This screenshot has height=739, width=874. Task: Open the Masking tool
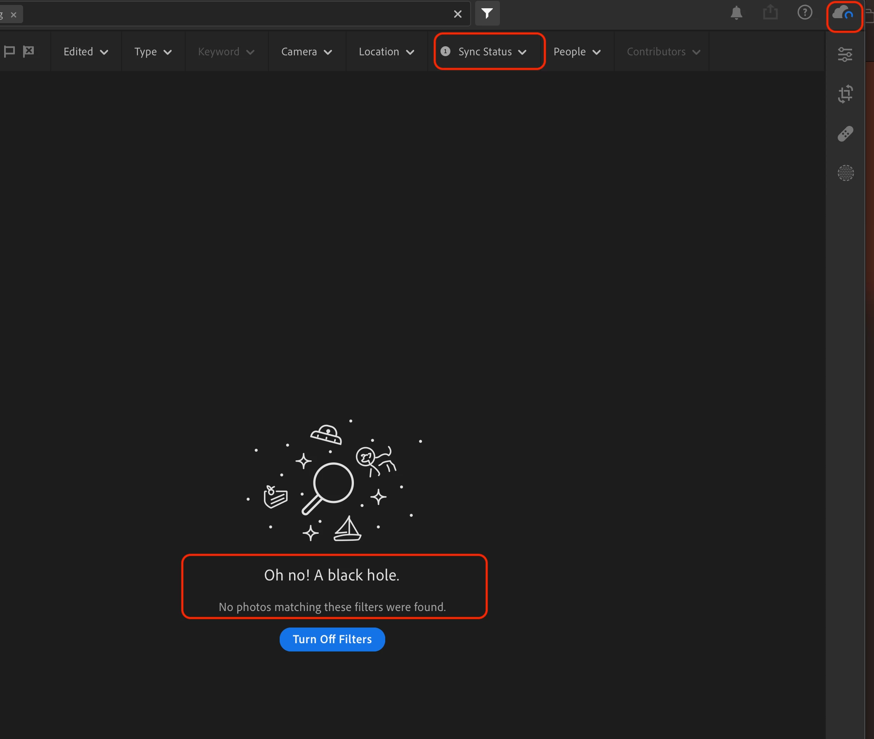point(845,173)
